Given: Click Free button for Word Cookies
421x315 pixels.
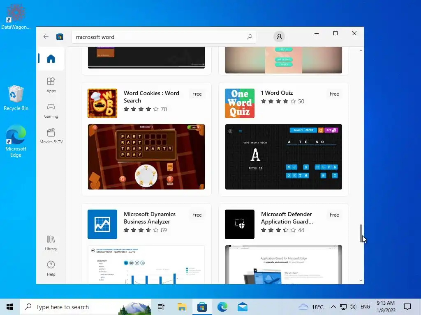Looking at the screenshot, I should pos(197,94).
